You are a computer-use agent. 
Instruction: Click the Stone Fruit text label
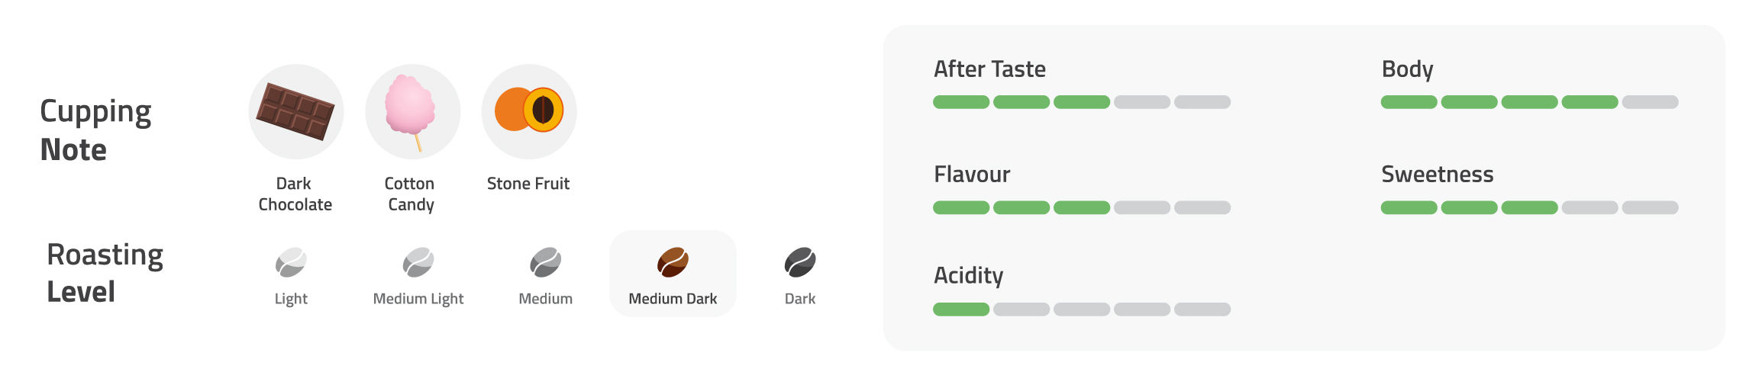click(x=528, y=184)
